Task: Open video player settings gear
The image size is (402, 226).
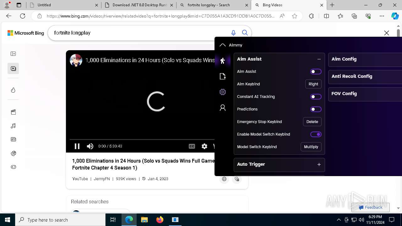Action: click(204, 146)
